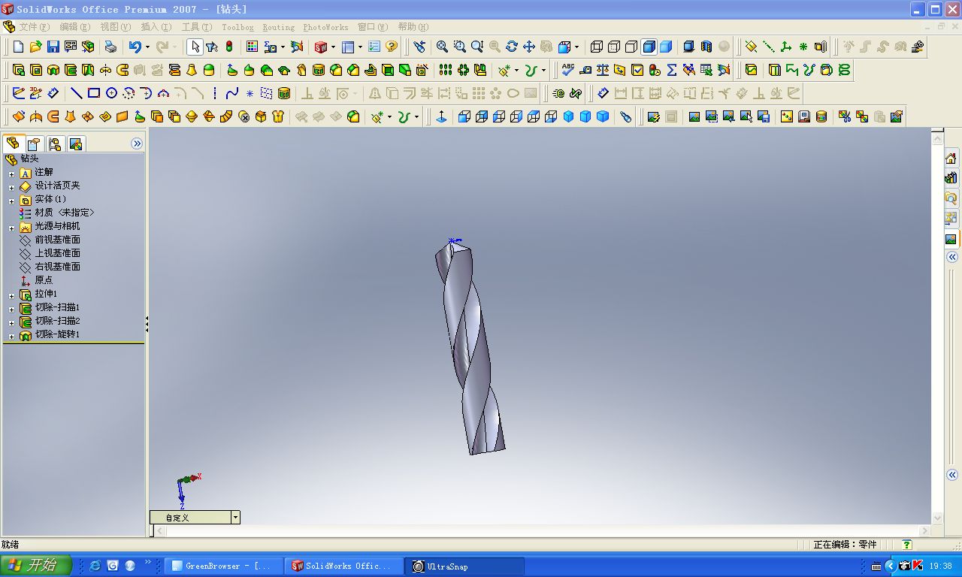This screenshot has width=962, height=577.
Task: Toggle Shaded display mode
Action: pyautogui.click(x=666, y=47)
